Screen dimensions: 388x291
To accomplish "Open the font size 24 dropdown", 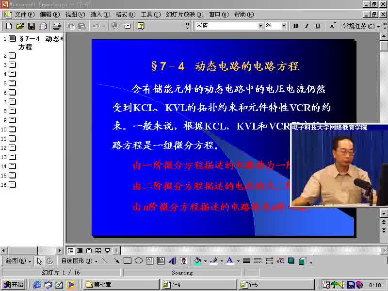I will click(x=284, y=26).
